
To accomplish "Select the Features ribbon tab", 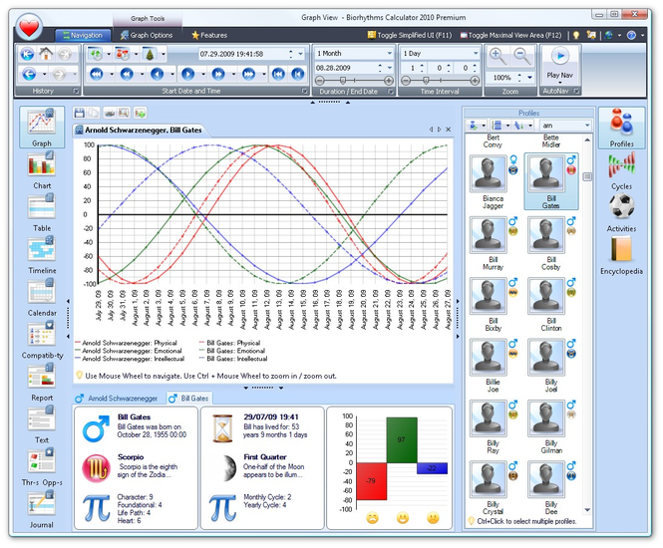I will click(209, 35).
